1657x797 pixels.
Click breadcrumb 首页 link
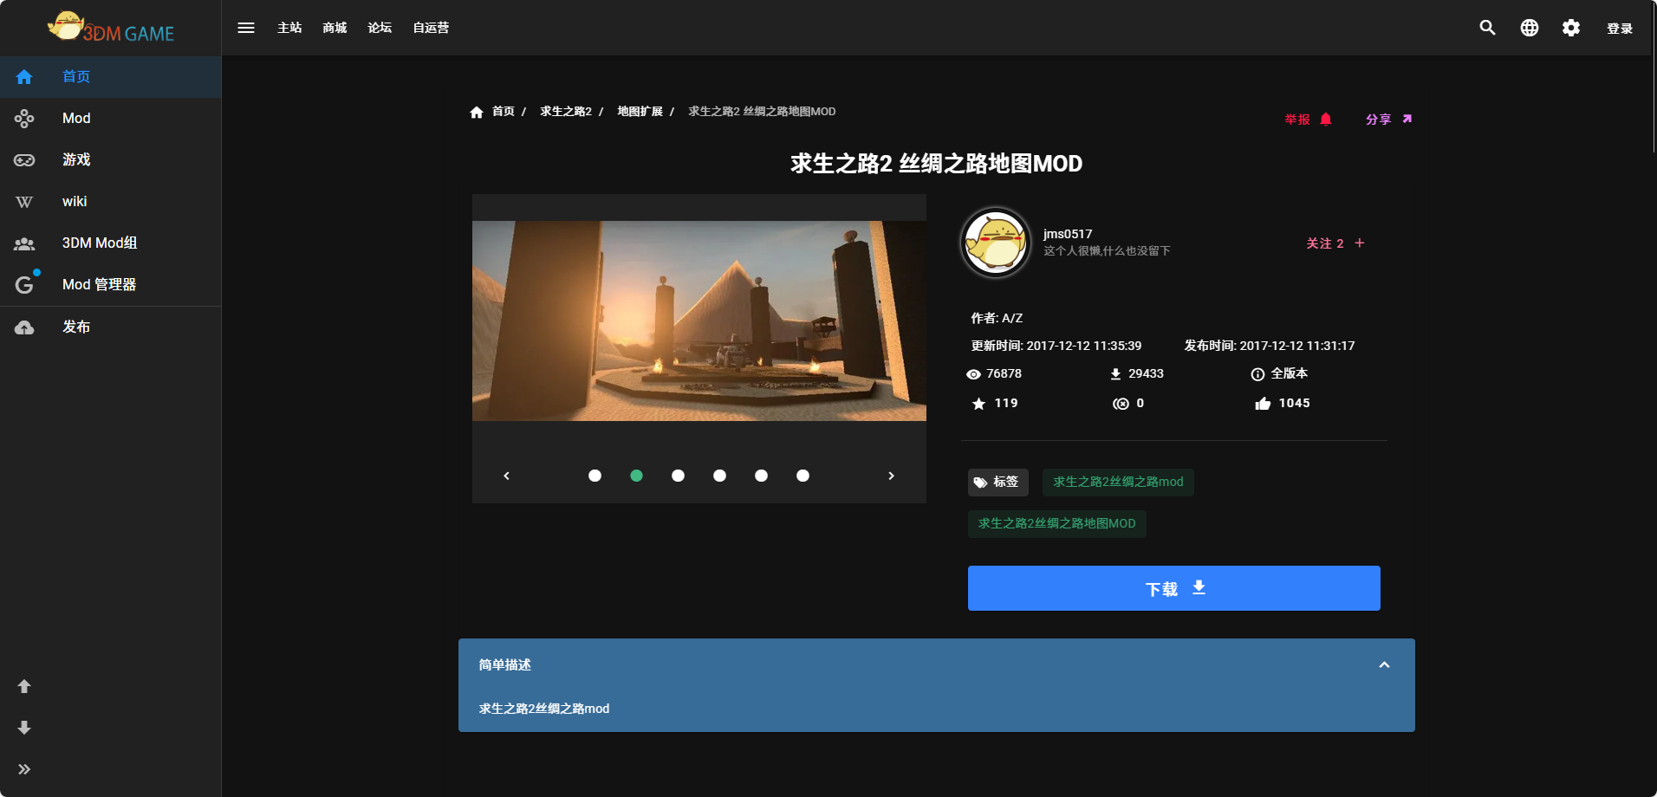tap(504, 111)
